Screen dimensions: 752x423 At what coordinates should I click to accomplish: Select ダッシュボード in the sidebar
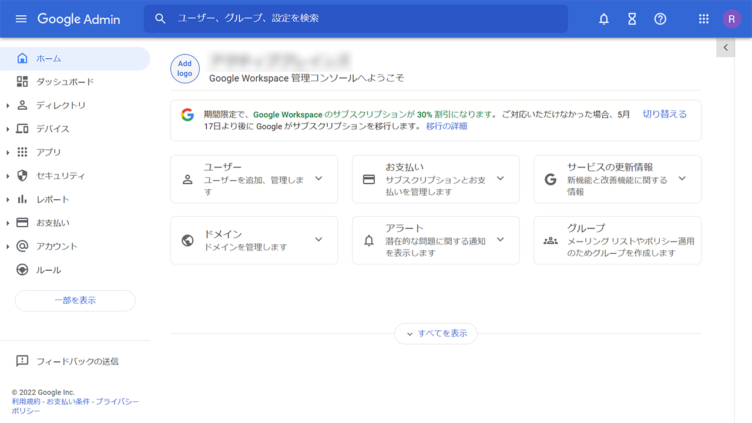click(x=65, y=82)
